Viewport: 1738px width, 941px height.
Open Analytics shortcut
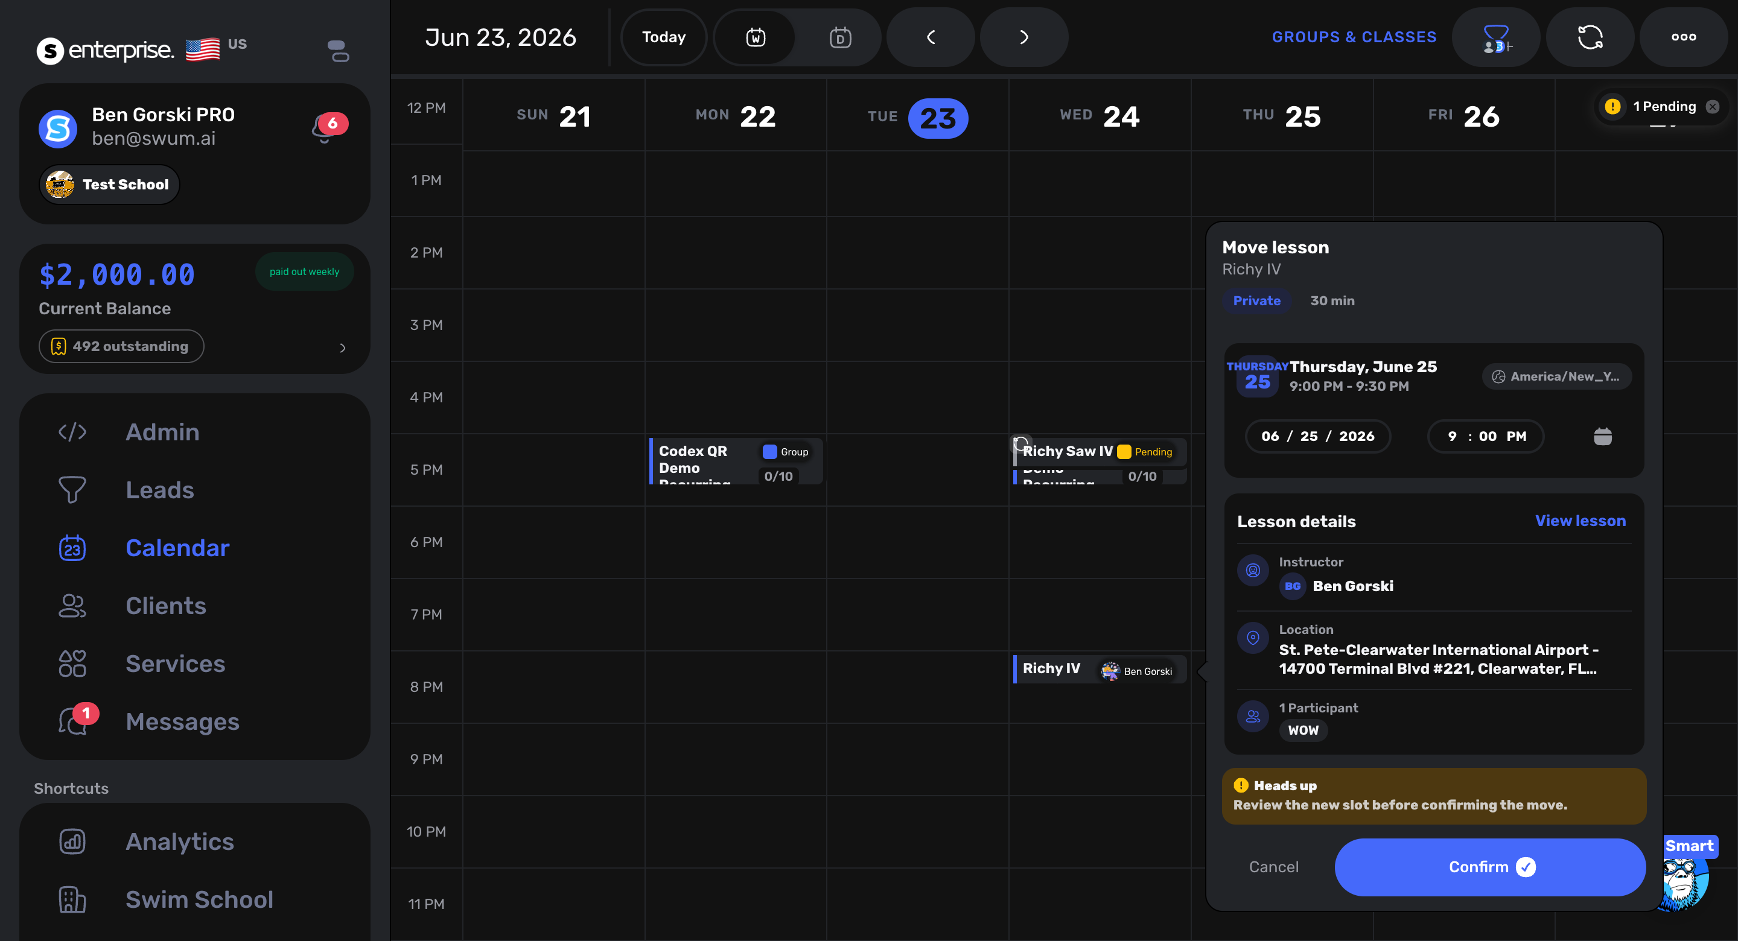point(179,842)
